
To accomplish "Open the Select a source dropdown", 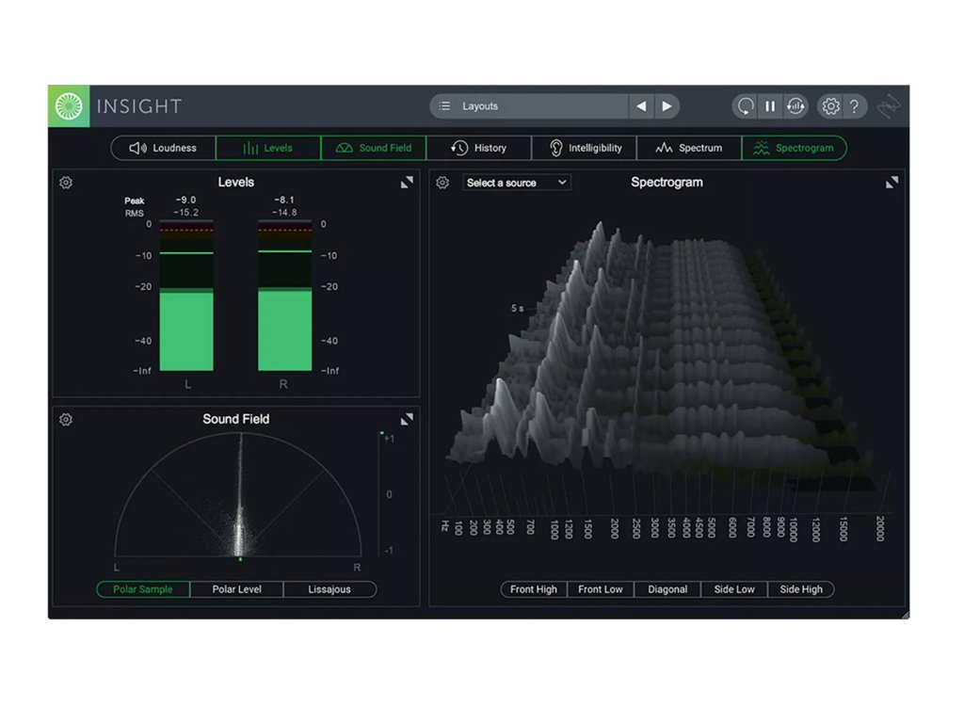I will [x=517, y=183].
